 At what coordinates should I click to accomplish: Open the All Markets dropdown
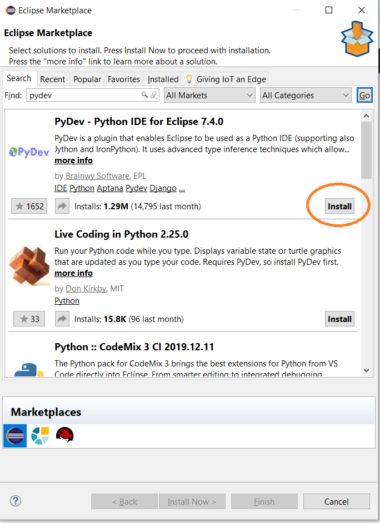point(209,95)
